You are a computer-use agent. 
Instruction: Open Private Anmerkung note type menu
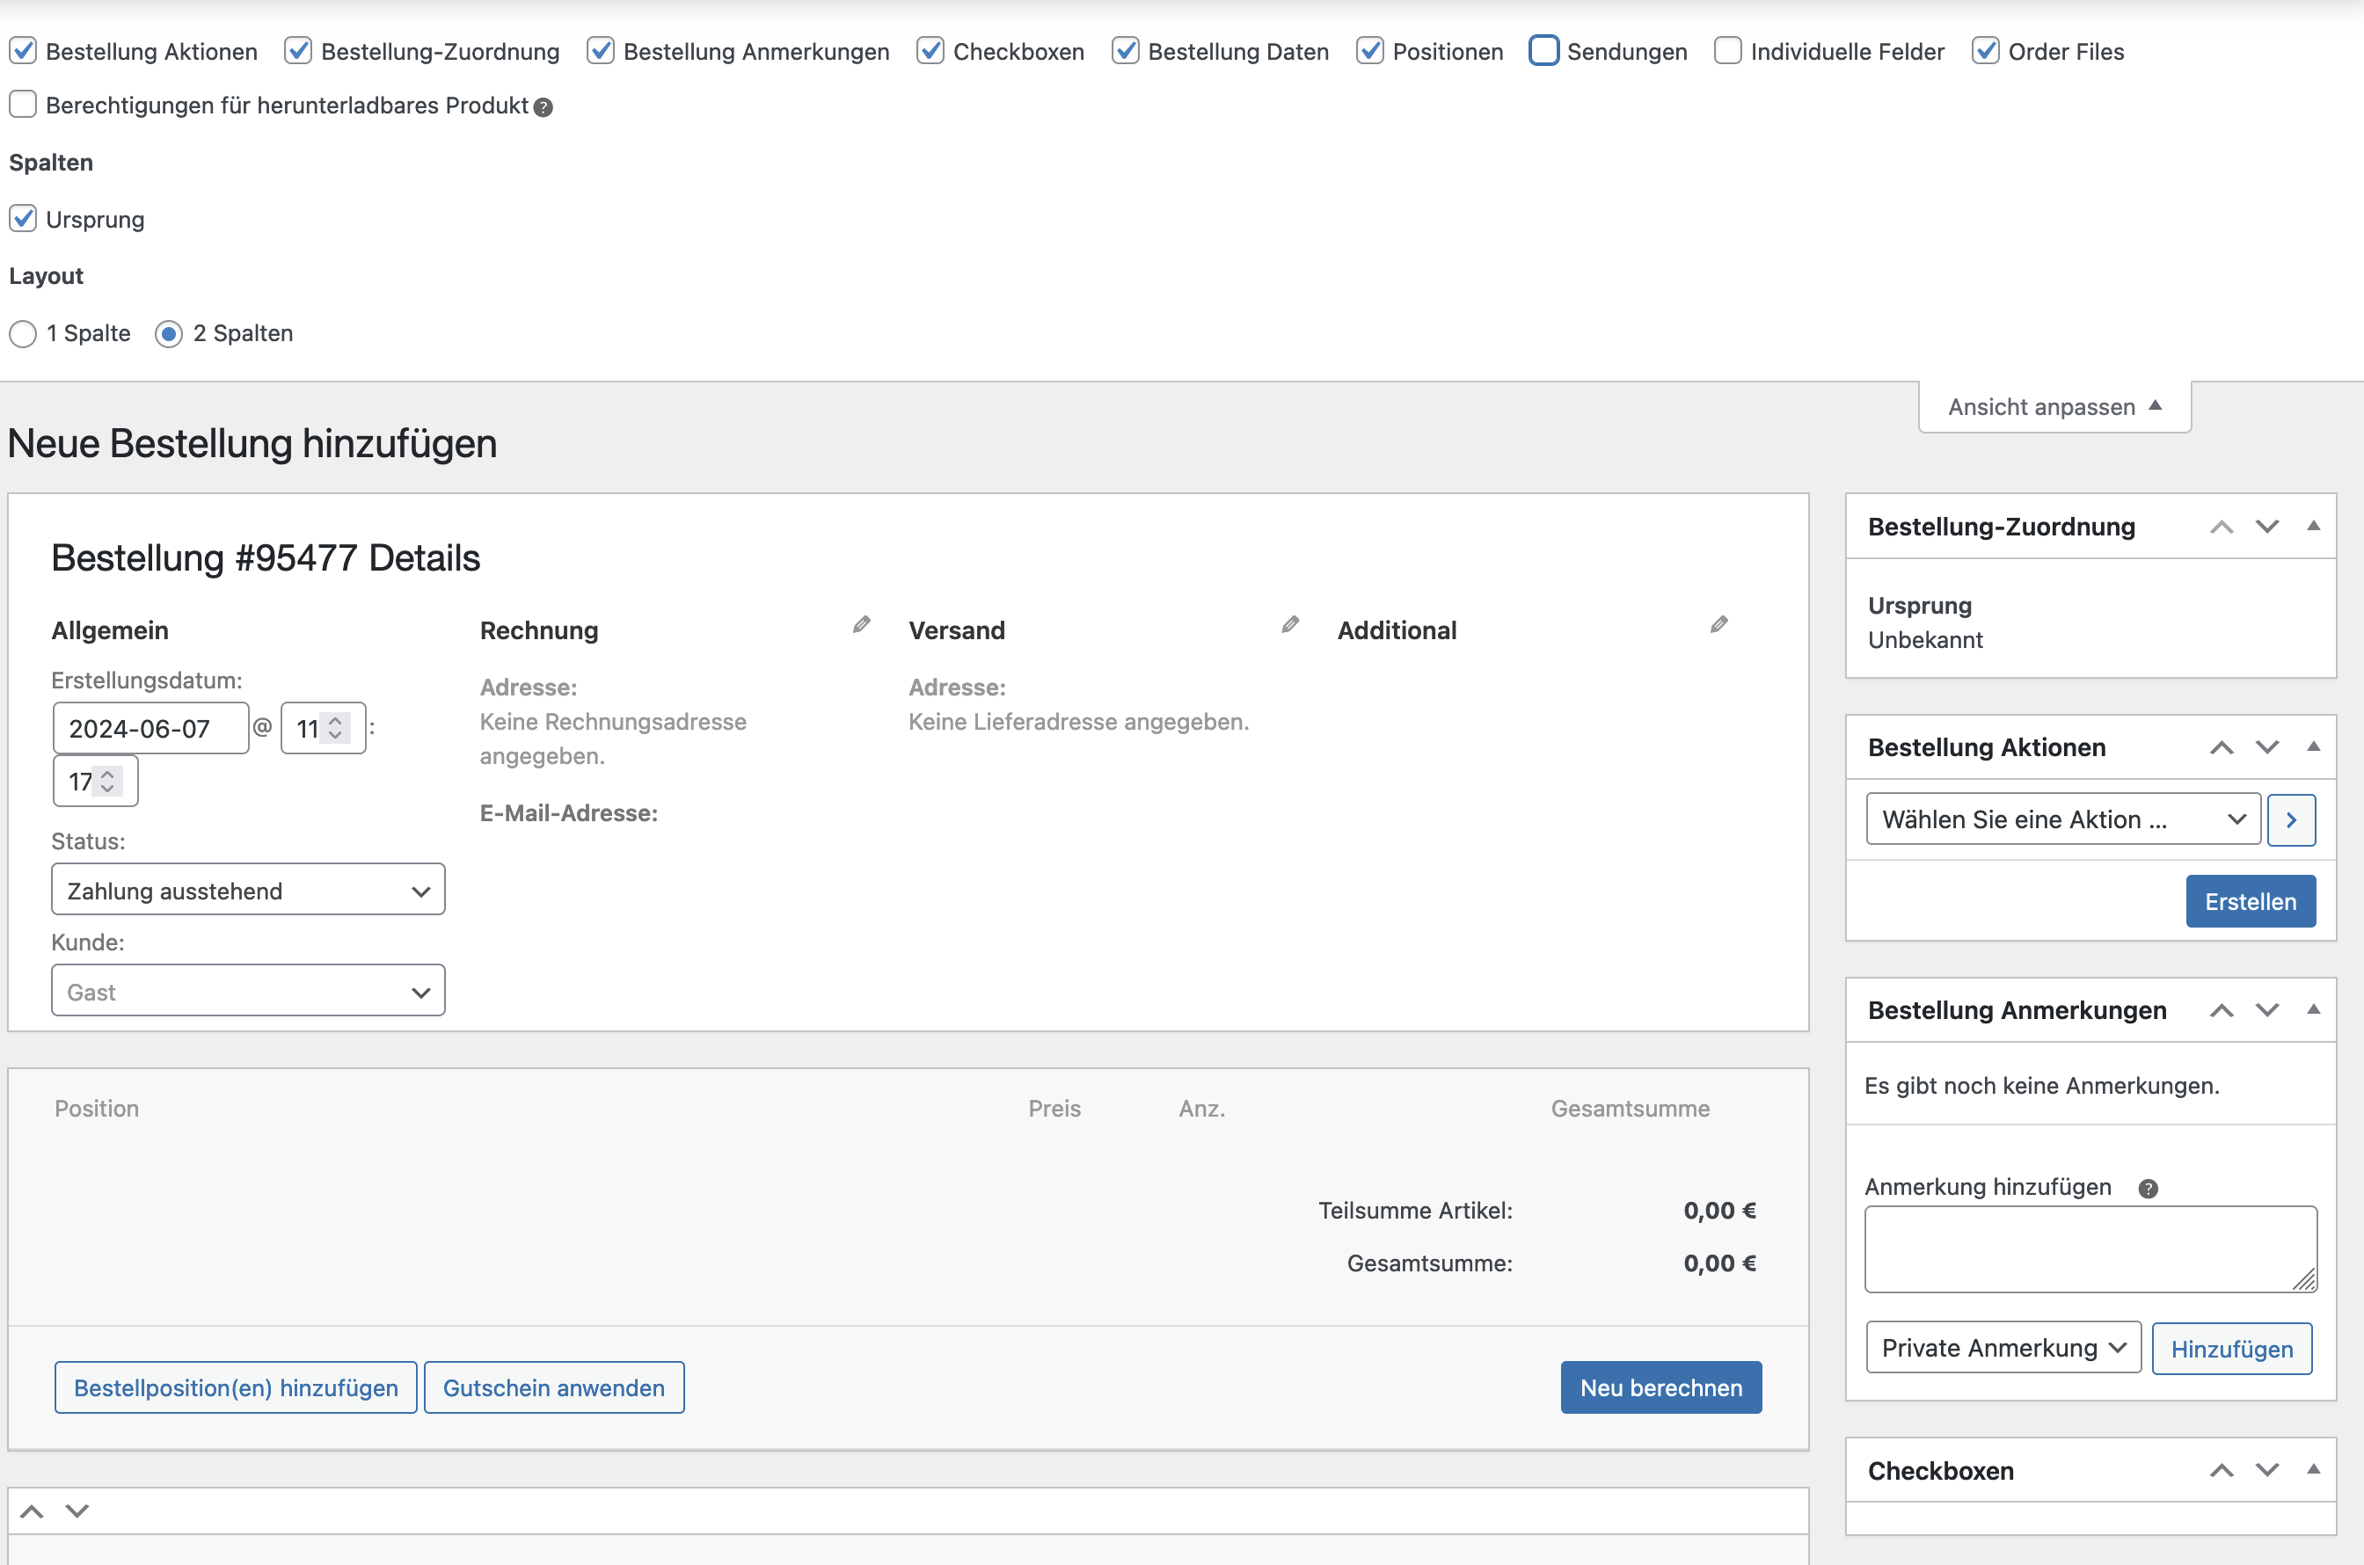[2003, 1349]
